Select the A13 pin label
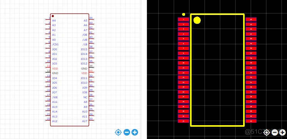 tap(55, 116)
